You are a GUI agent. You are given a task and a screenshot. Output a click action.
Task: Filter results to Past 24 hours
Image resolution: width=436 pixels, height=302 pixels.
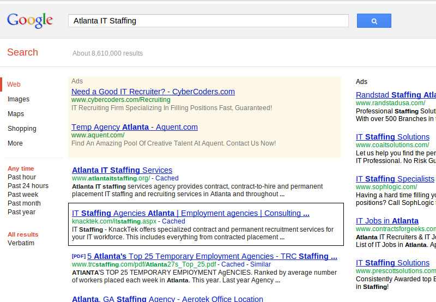(28, 186)
